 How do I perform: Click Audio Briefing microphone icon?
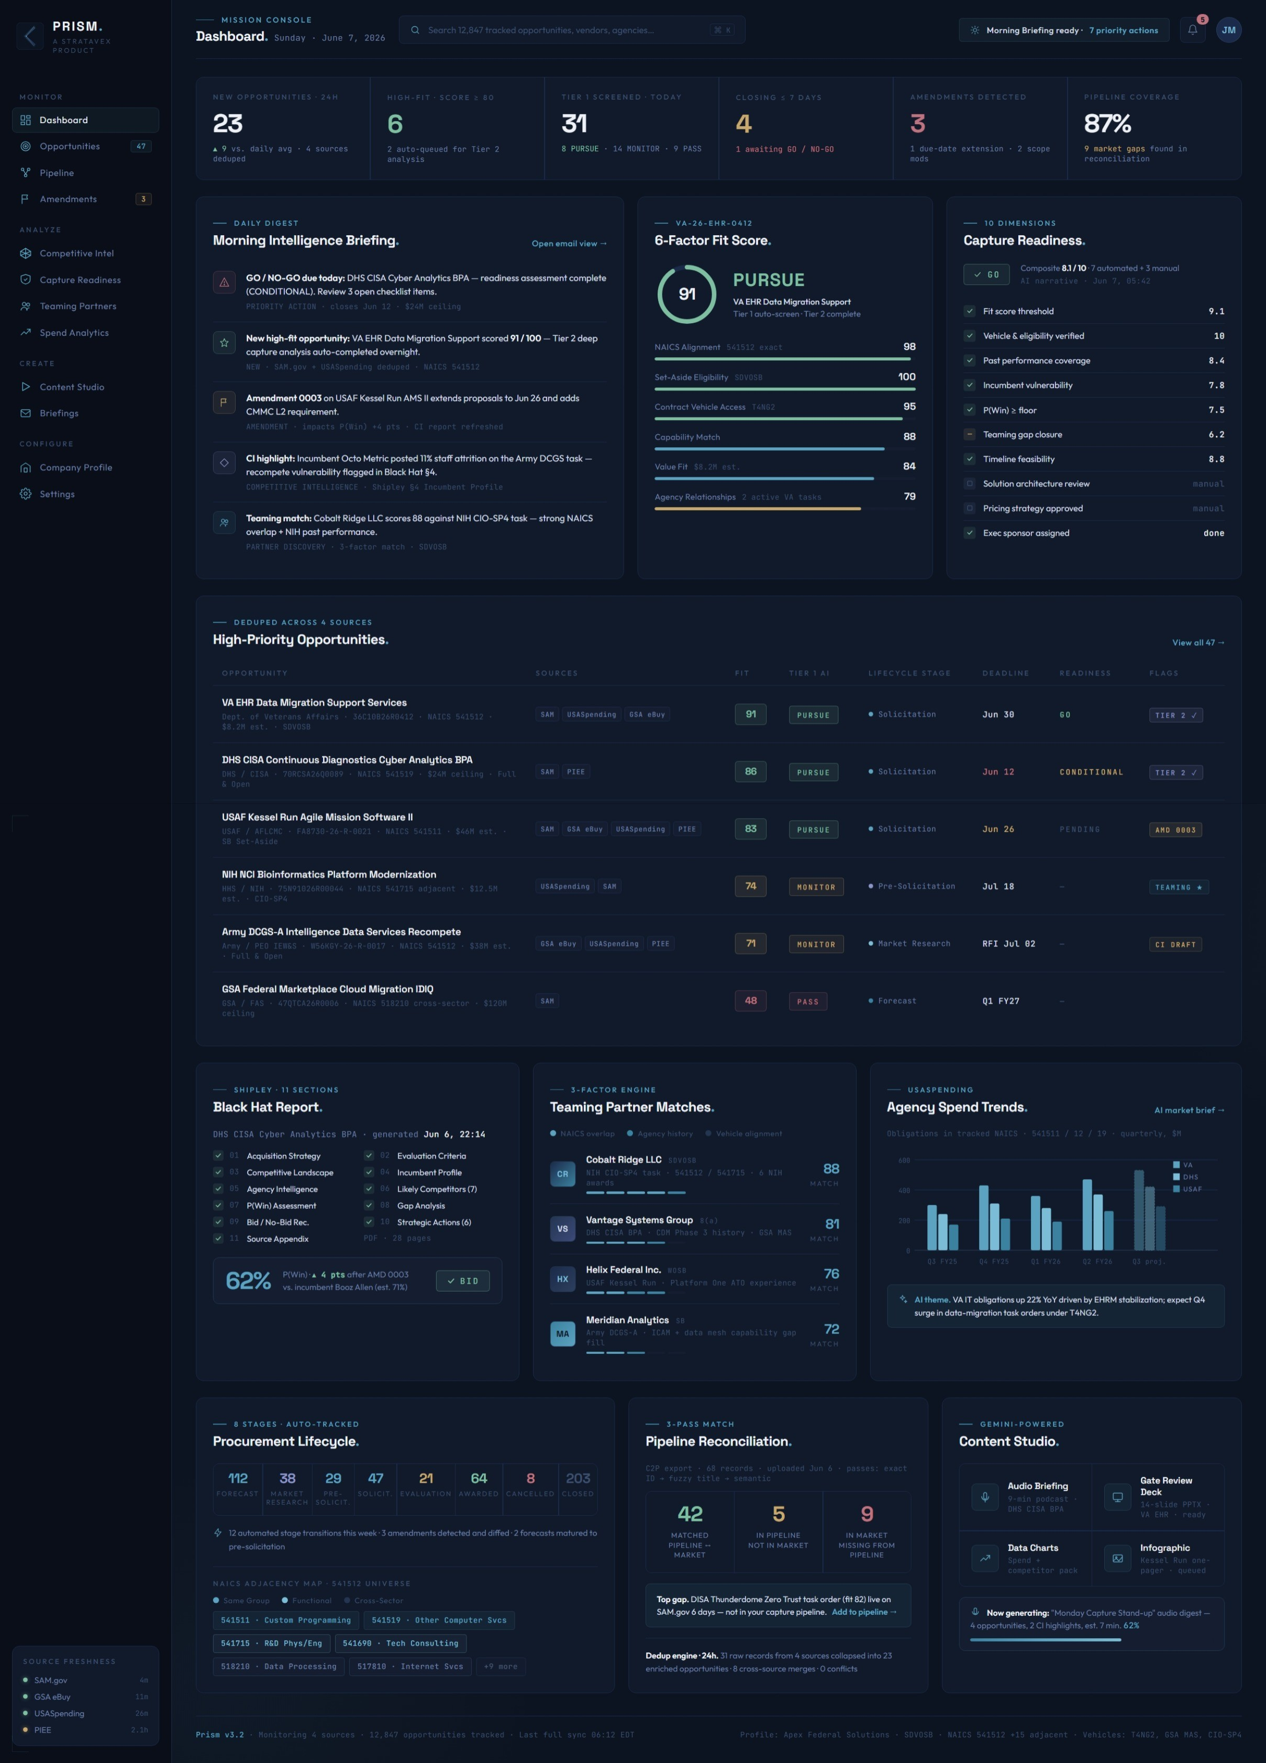pos(985,1496)
